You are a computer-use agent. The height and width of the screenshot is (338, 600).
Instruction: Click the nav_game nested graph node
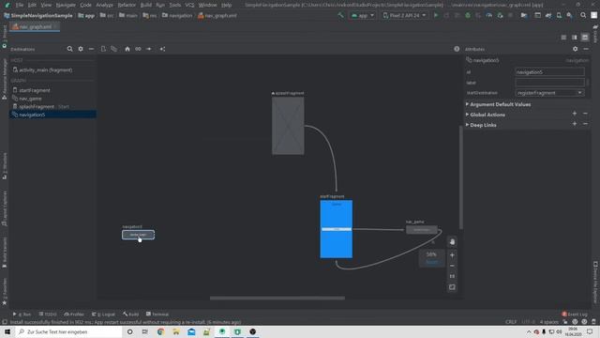pyautogui.click(x=422, y=229)
